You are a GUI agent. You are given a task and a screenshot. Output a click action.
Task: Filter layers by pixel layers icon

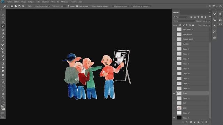(x=191, y=17)
